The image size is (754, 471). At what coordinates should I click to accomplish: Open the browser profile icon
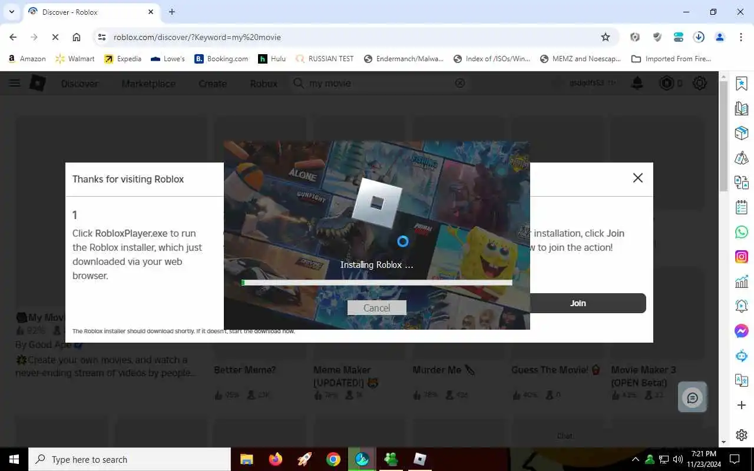(720, 37)
